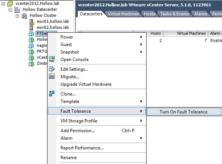Collapse the Hollow Cluster node

pos(17,16)
